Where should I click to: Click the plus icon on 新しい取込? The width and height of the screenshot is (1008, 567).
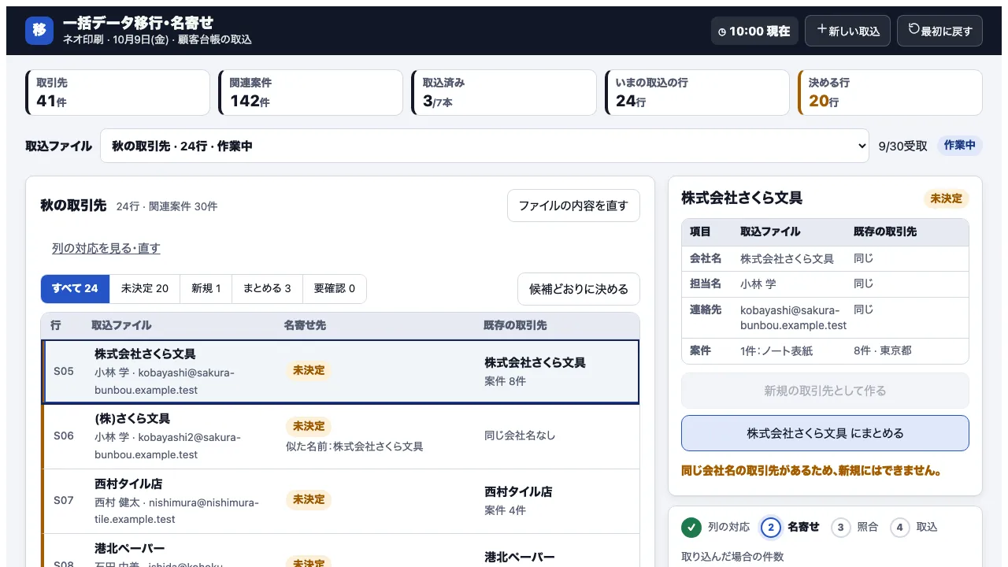pyautogui.click(x=822, y=30)
